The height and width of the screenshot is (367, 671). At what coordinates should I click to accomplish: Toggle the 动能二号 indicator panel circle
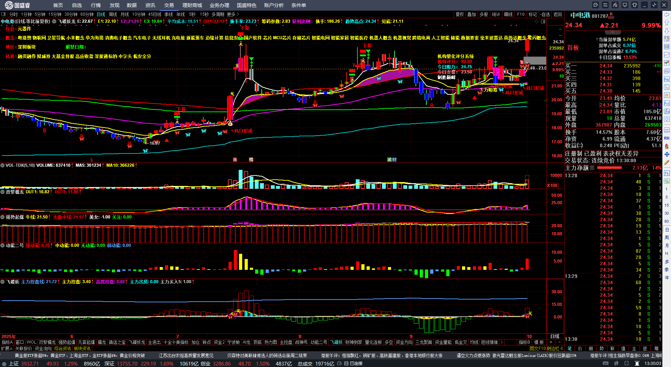(2, 245)
